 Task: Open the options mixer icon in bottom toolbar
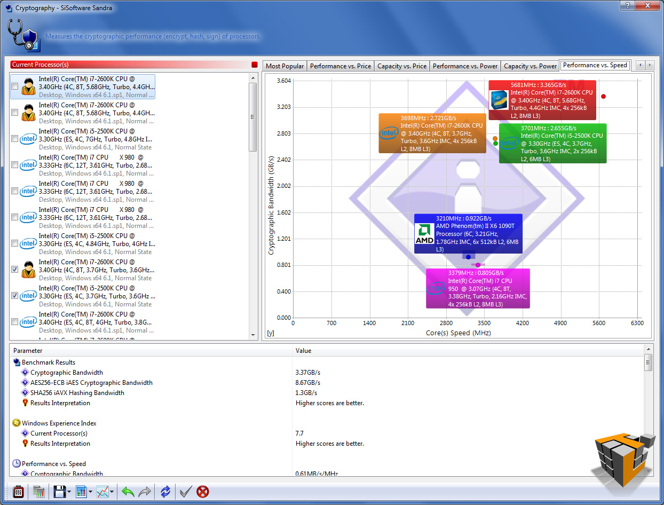tap(18, 491)
